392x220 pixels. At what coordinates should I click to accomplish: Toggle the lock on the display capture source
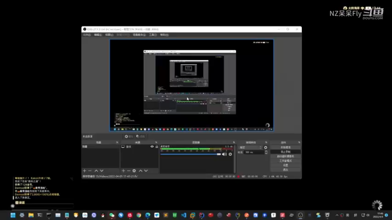(x=157, y=147)
